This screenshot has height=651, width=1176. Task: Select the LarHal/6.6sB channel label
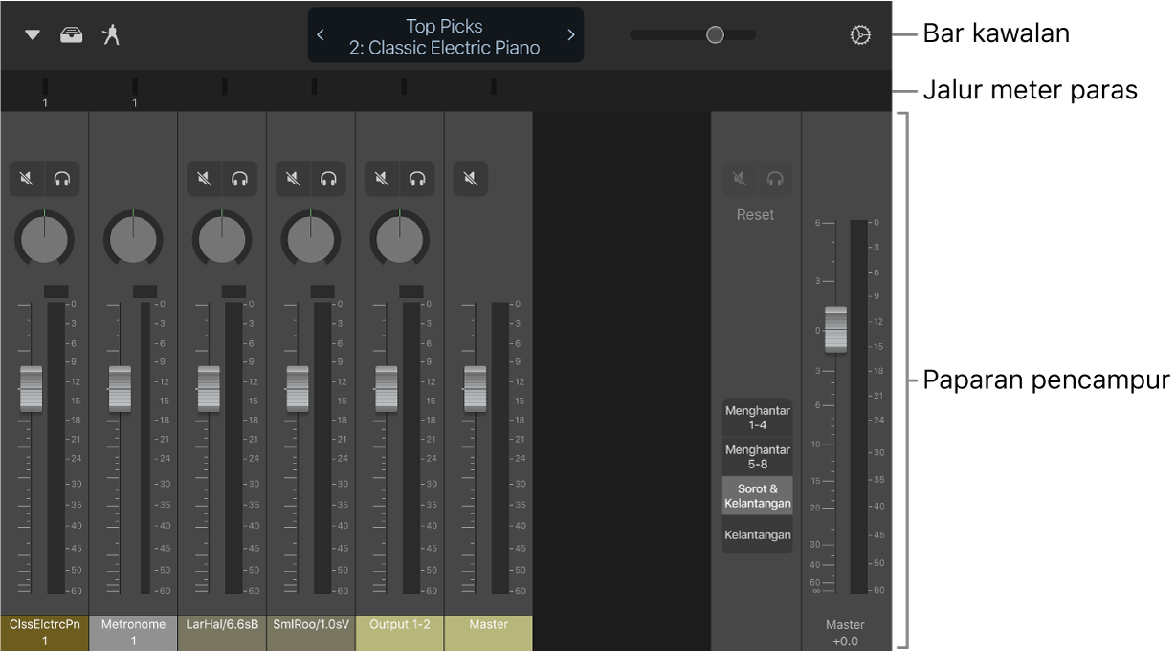pos(222,633)
